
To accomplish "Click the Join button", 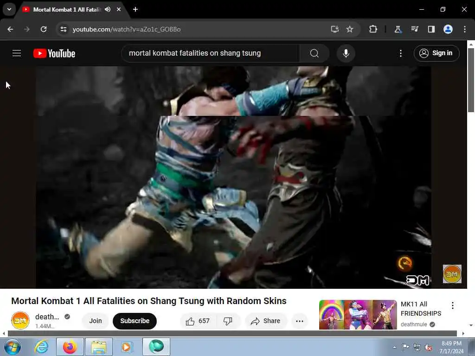I will pyautogui.click(x=96, y=321).
